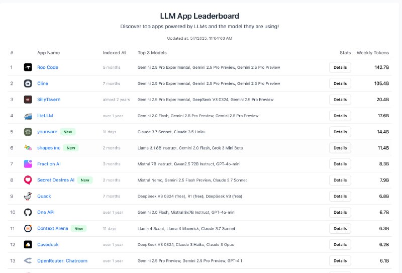402x273 pixels.
Task: Click the liteLLM train icon
Action: click(28, 116)
